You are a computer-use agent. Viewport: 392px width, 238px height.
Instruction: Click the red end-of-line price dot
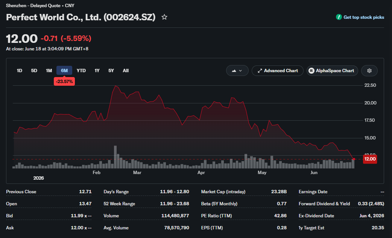(x=354, y=159)
